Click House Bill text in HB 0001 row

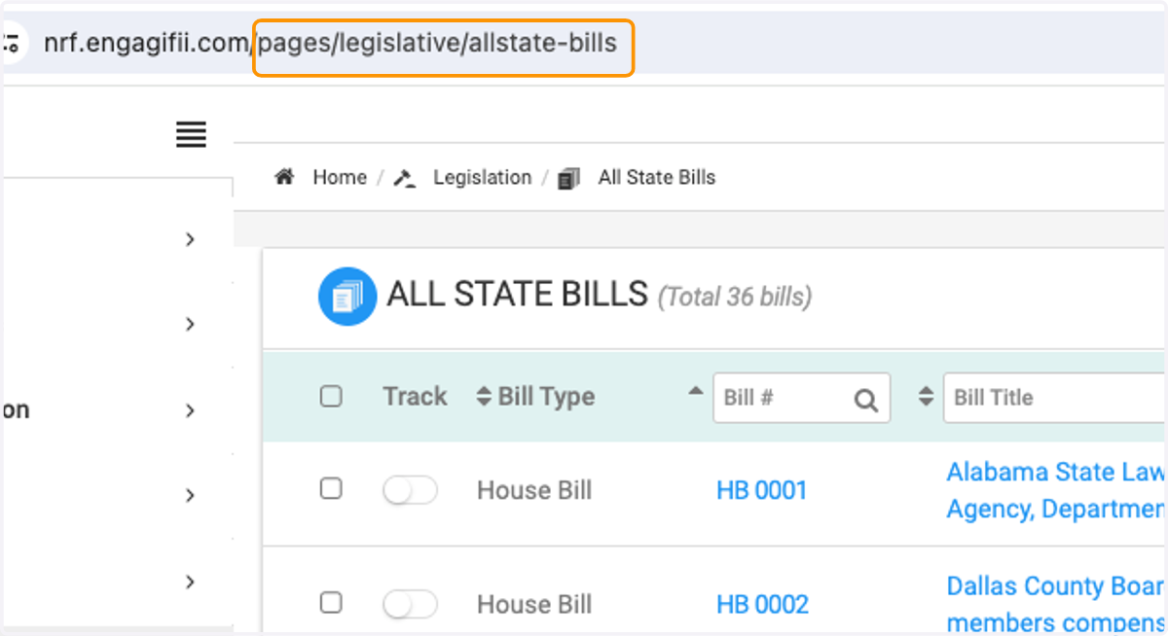(534, 490)
